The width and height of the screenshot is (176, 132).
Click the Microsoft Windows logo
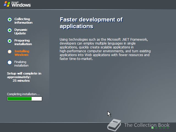[17, 4]
